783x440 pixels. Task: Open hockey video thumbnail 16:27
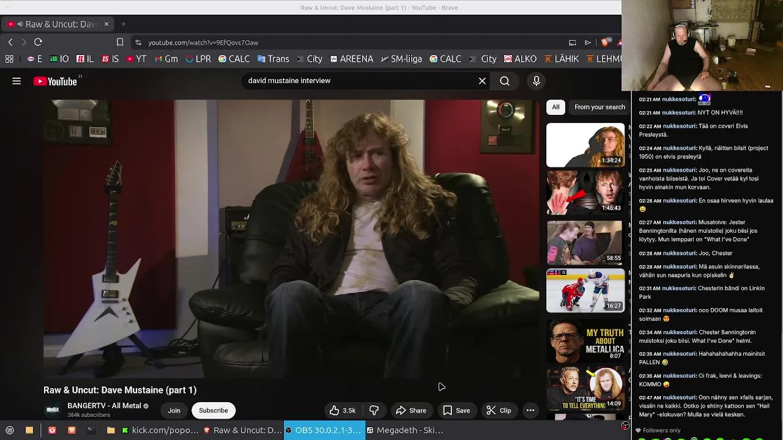tap(585, 290)
